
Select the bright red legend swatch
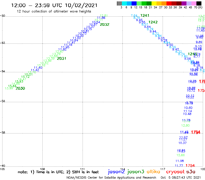coord(169,3)
